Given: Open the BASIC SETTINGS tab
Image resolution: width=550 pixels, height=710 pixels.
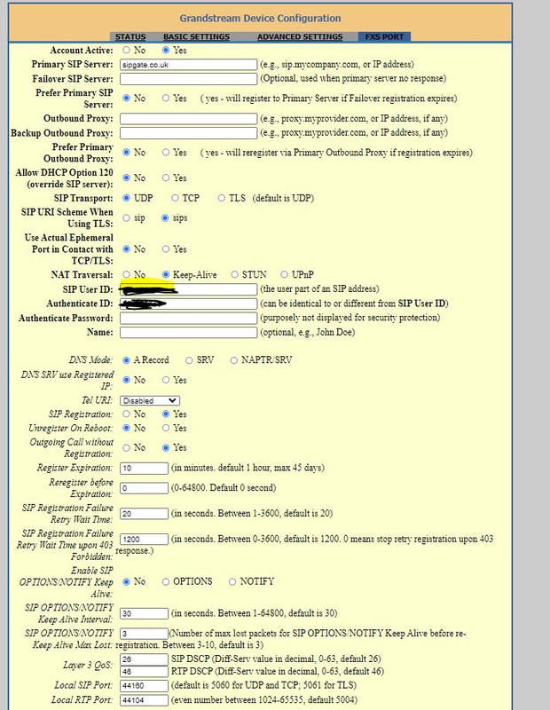Looking at the screenshot, I should (x=196, y=36).
